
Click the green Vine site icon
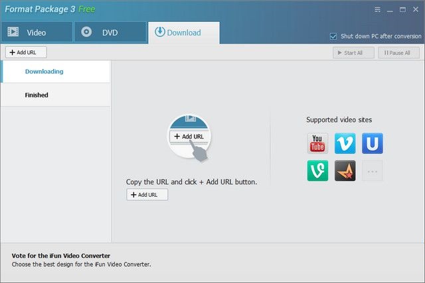(317, 171)
